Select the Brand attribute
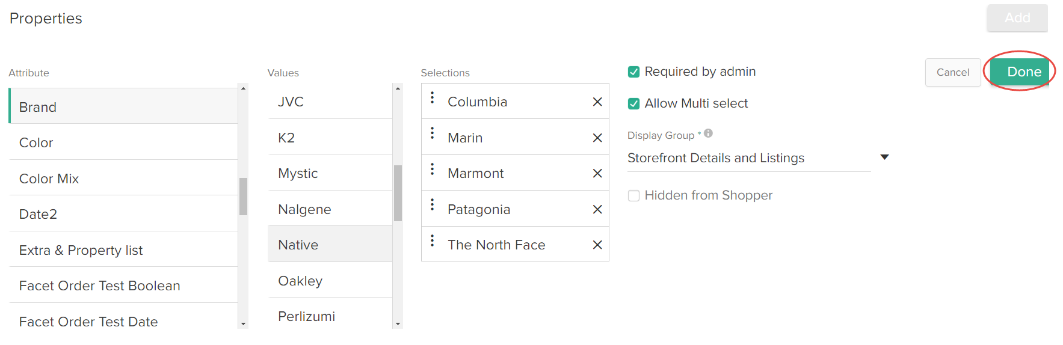This screenshot has height=345, width=1063. (123, 106)
